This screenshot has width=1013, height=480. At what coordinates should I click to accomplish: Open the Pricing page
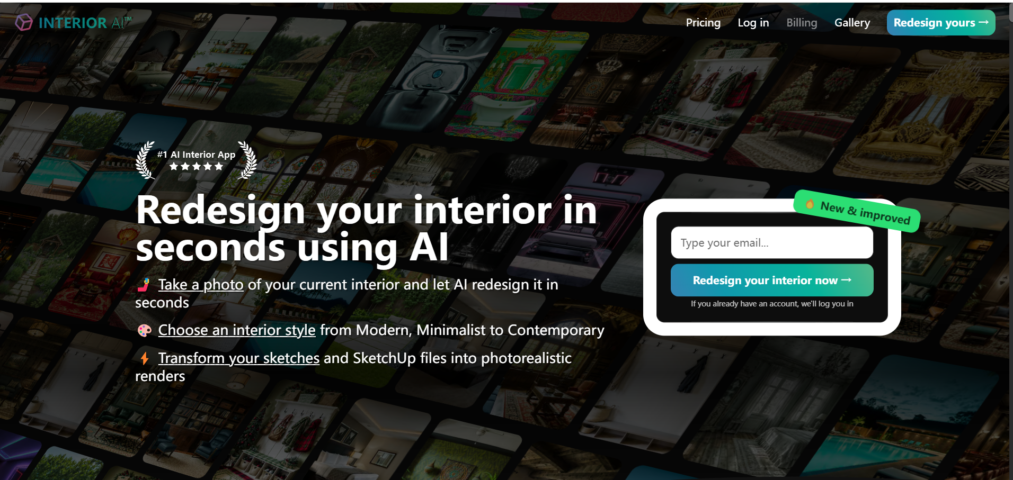703,23
